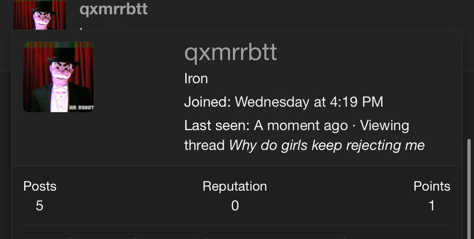Open the large qxmrrbtt heading in the popup card
This screenshot has height=239, width=474.
(230, 53)
